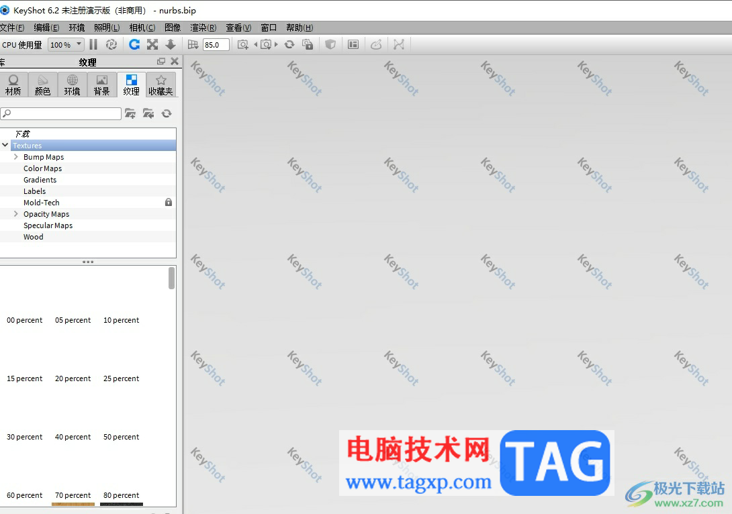The image size is (732, 514).
Task: Click the paint brush icon in toolbar
Action: coord(376,44)
